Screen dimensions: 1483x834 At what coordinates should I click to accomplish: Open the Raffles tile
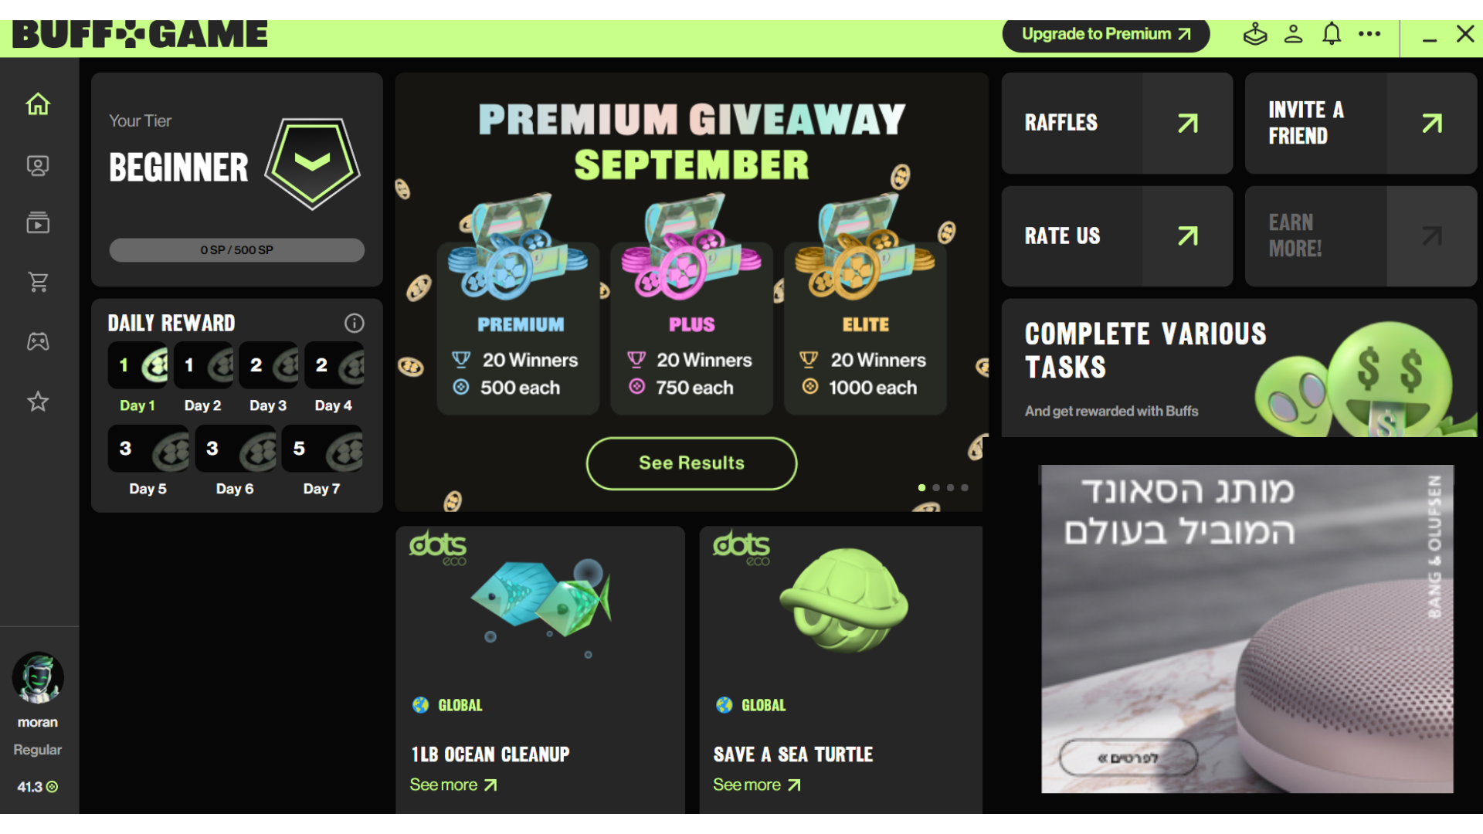1117,124
